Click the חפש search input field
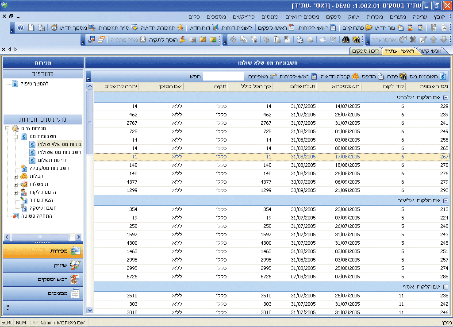Screen dimensions: 453x327 pyautogui.click(x=223, y=76)
